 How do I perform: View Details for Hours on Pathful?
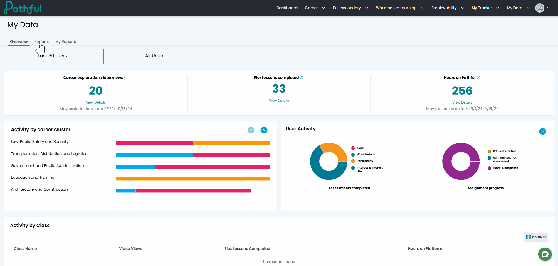(x=462, y=102)
